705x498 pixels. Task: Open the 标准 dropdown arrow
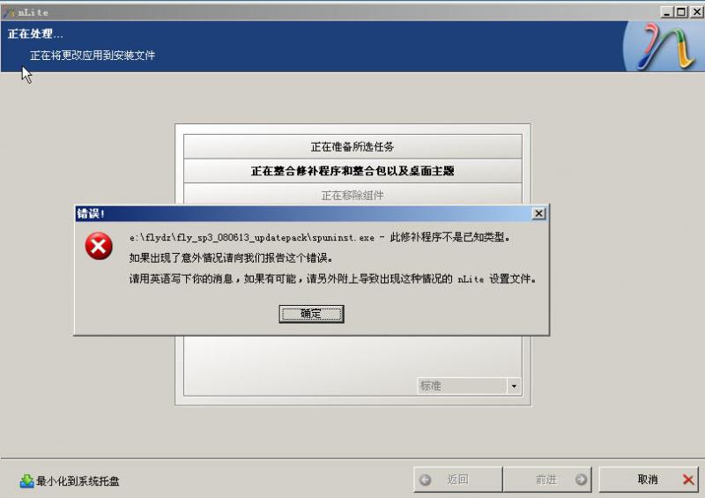(x=514, y=386)
